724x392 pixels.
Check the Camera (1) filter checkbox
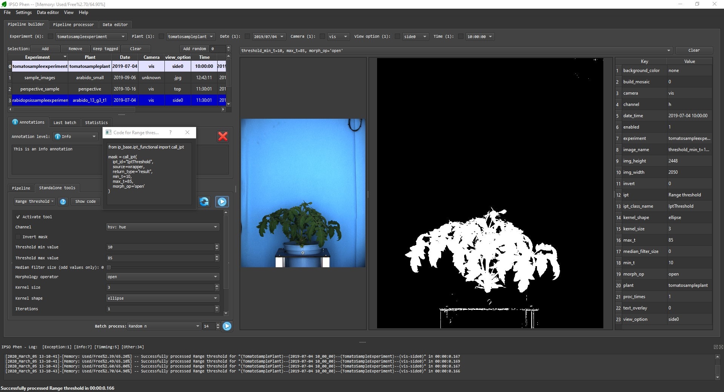[x=322, y=36]
